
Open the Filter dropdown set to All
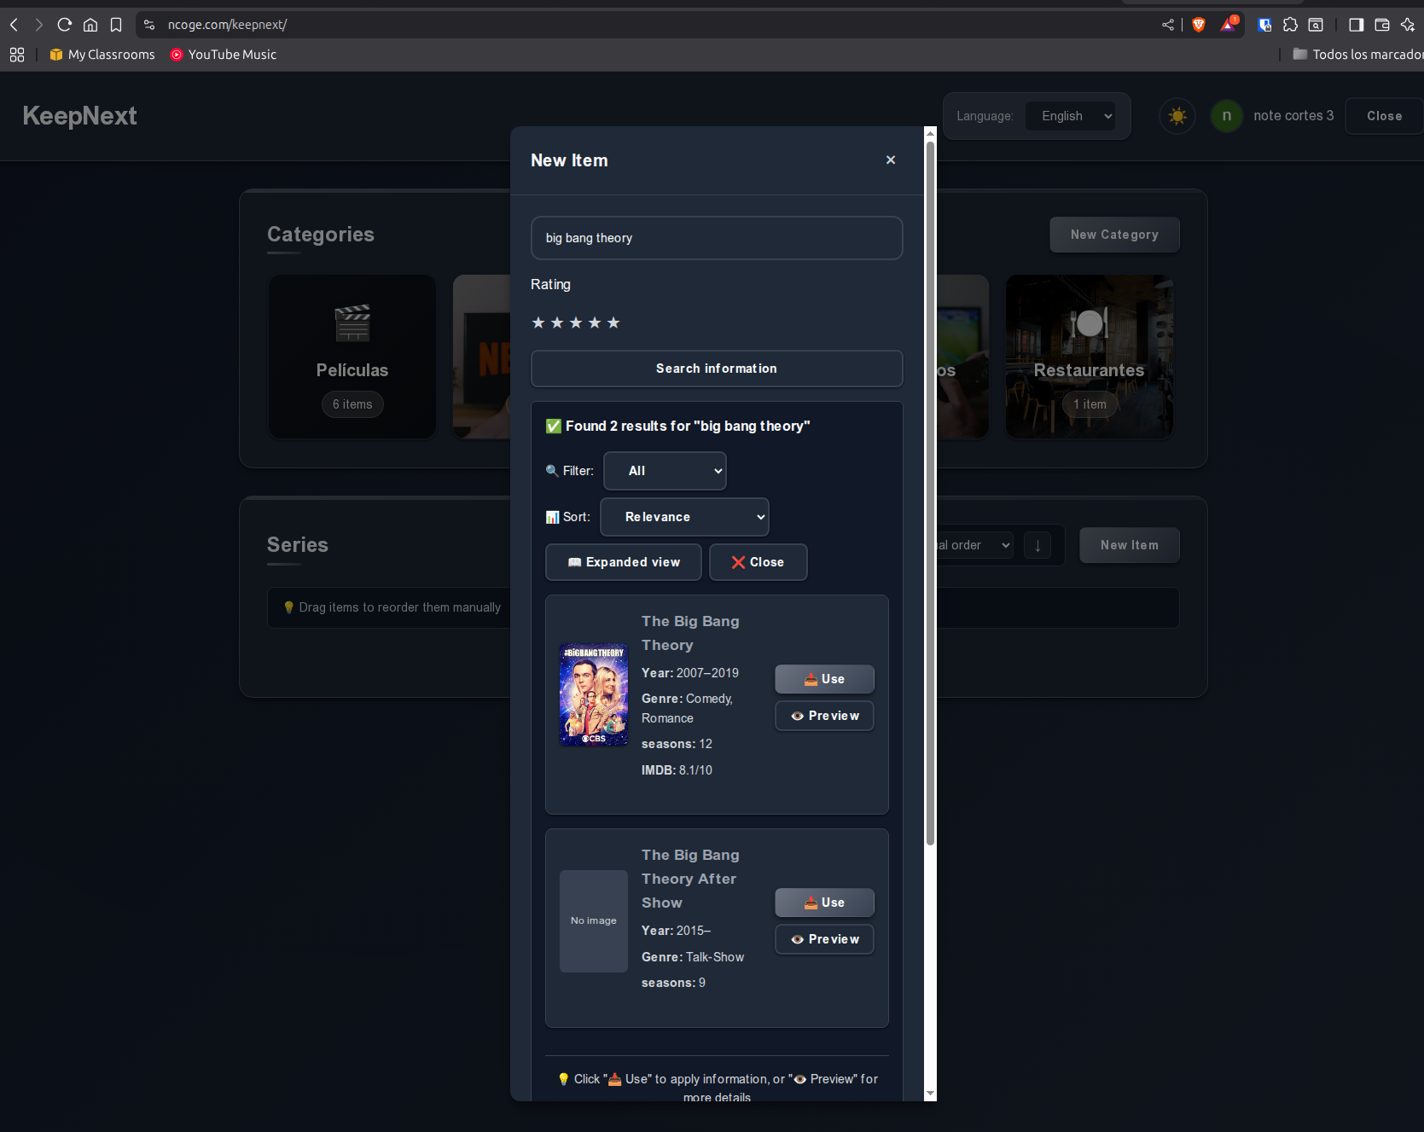(665, 471)
